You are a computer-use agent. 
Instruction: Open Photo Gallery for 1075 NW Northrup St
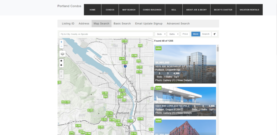[165, 80]
